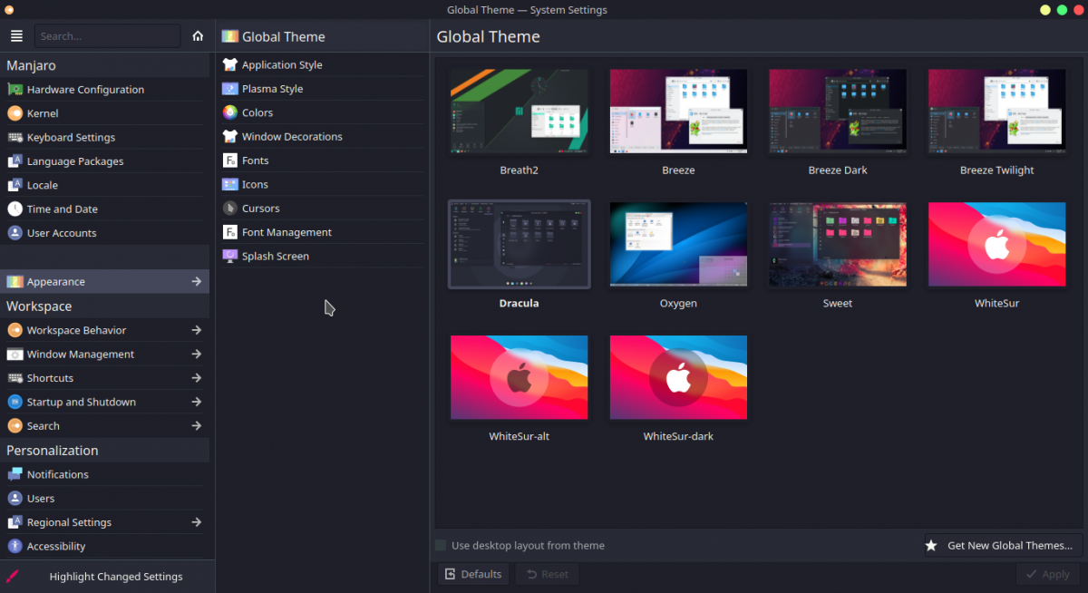Click the Cursors settings icon
The image size is (1088, 593).
pyautogui.click(x=229, y=208)
